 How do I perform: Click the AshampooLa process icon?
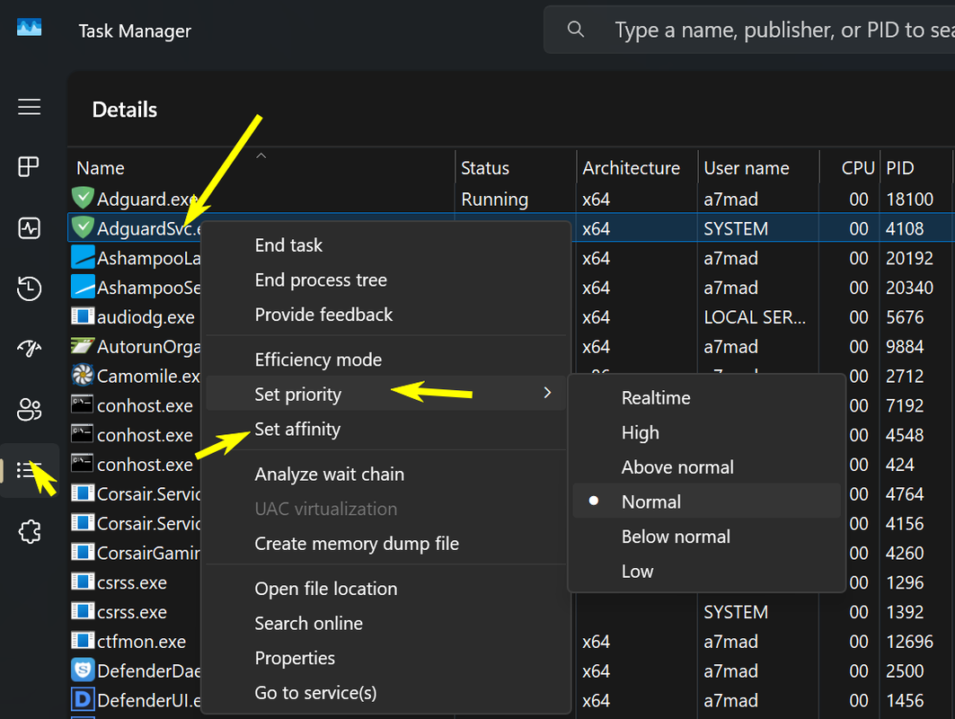[83, 256]
